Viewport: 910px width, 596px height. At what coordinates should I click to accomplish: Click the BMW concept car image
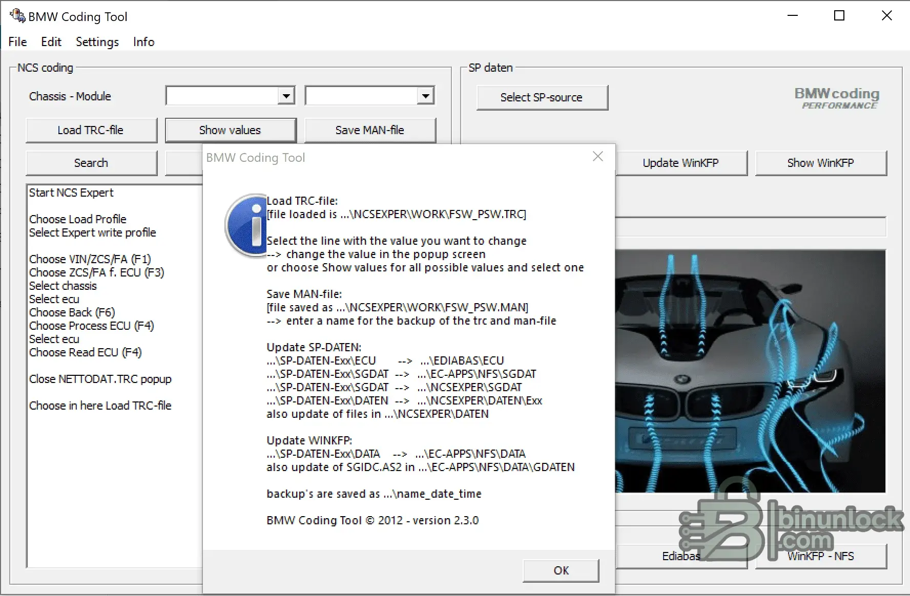[x=750, y=371]
